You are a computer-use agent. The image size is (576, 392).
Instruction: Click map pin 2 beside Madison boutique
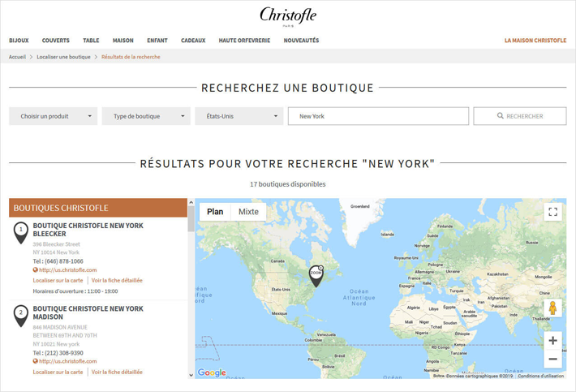[x=21, y=316]
